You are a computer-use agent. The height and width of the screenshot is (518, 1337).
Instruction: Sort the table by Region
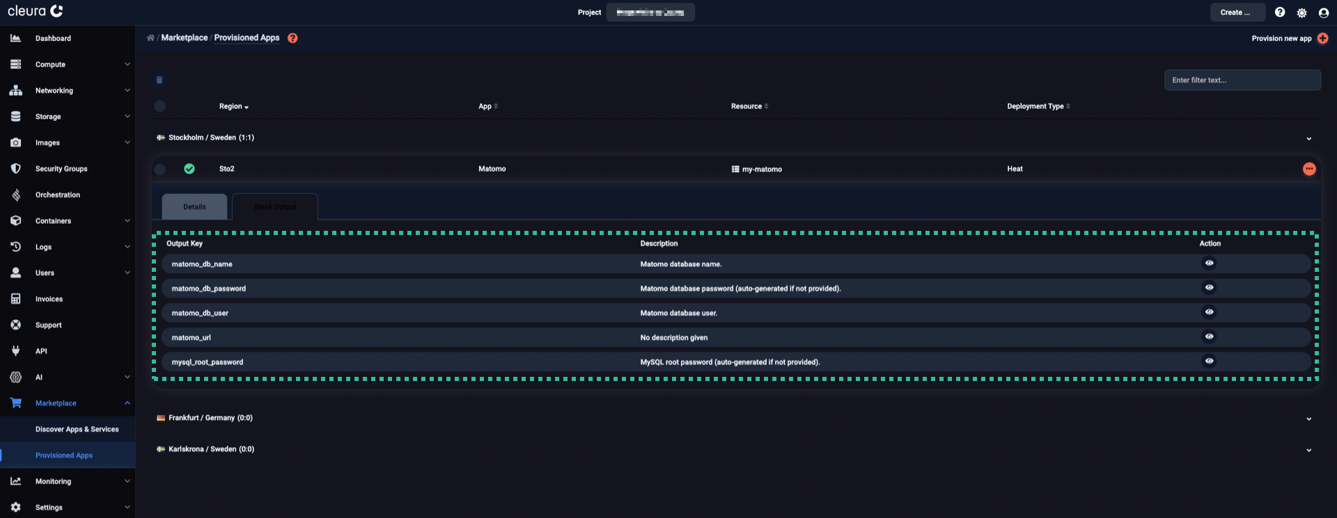click(234, 106)
